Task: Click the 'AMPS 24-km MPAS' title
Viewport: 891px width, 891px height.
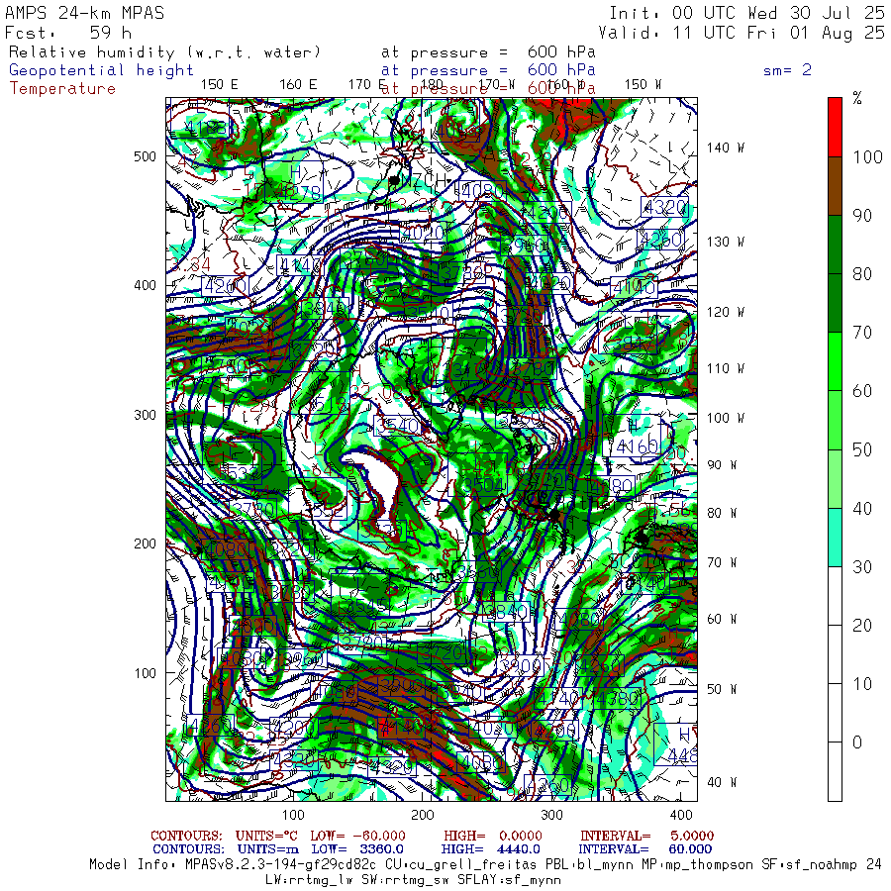Action: (85, 13)
